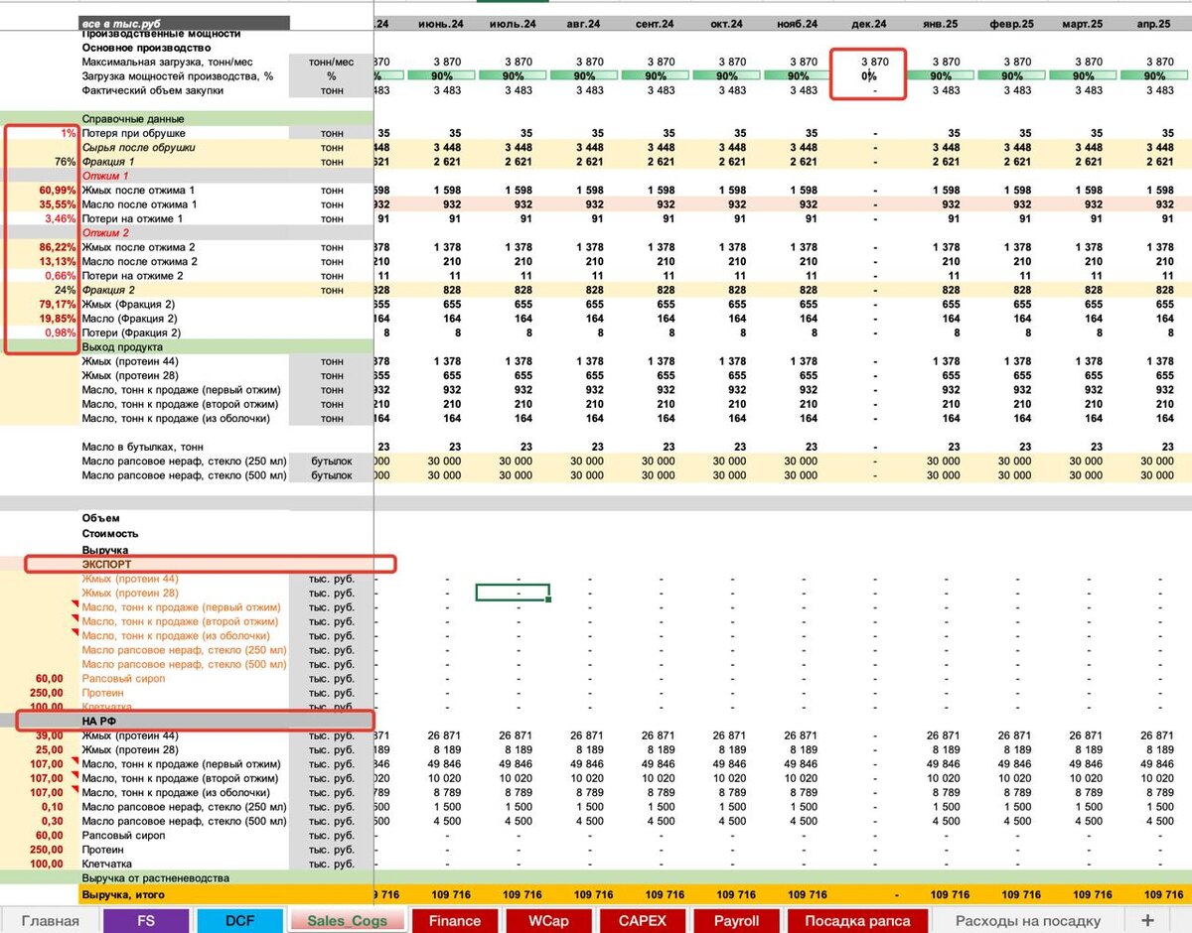Click the active green-bordered cell under июль.24
The width and height of the screenshot is (1192, 933).
[x=513, y=593]
